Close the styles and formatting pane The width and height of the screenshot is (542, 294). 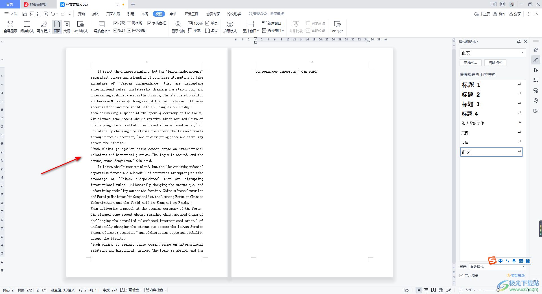tap(526, 42)
